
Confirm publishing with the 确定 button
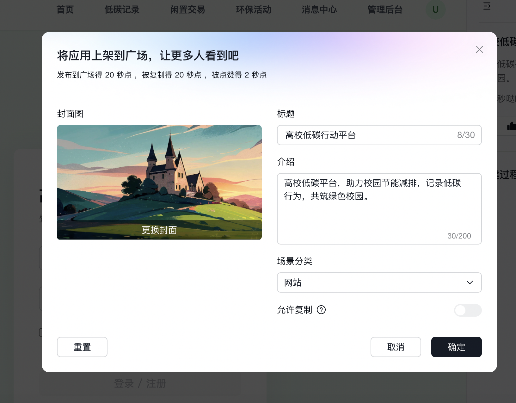coord(456,347)
